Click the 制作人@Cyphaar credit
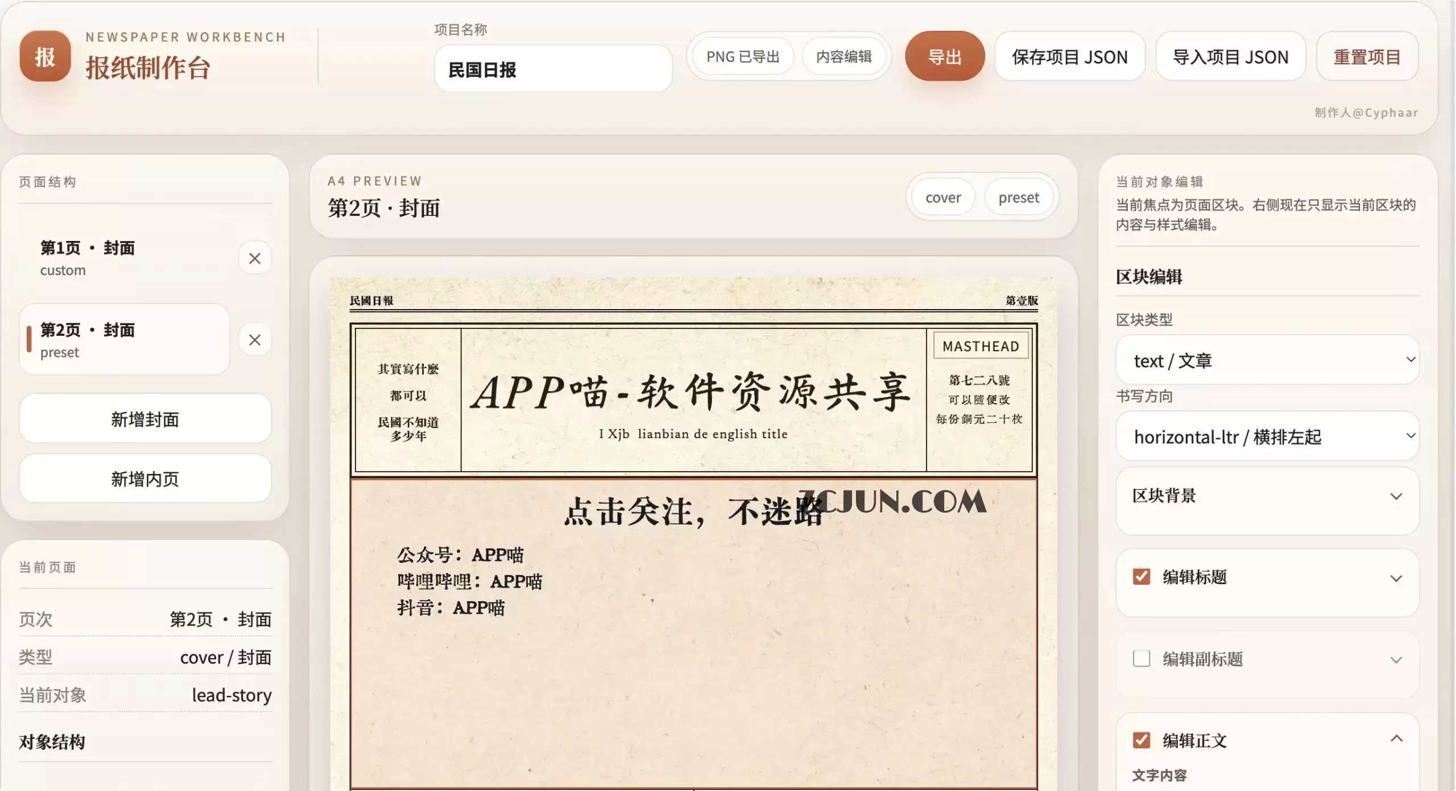 (x=1366, y=113)
